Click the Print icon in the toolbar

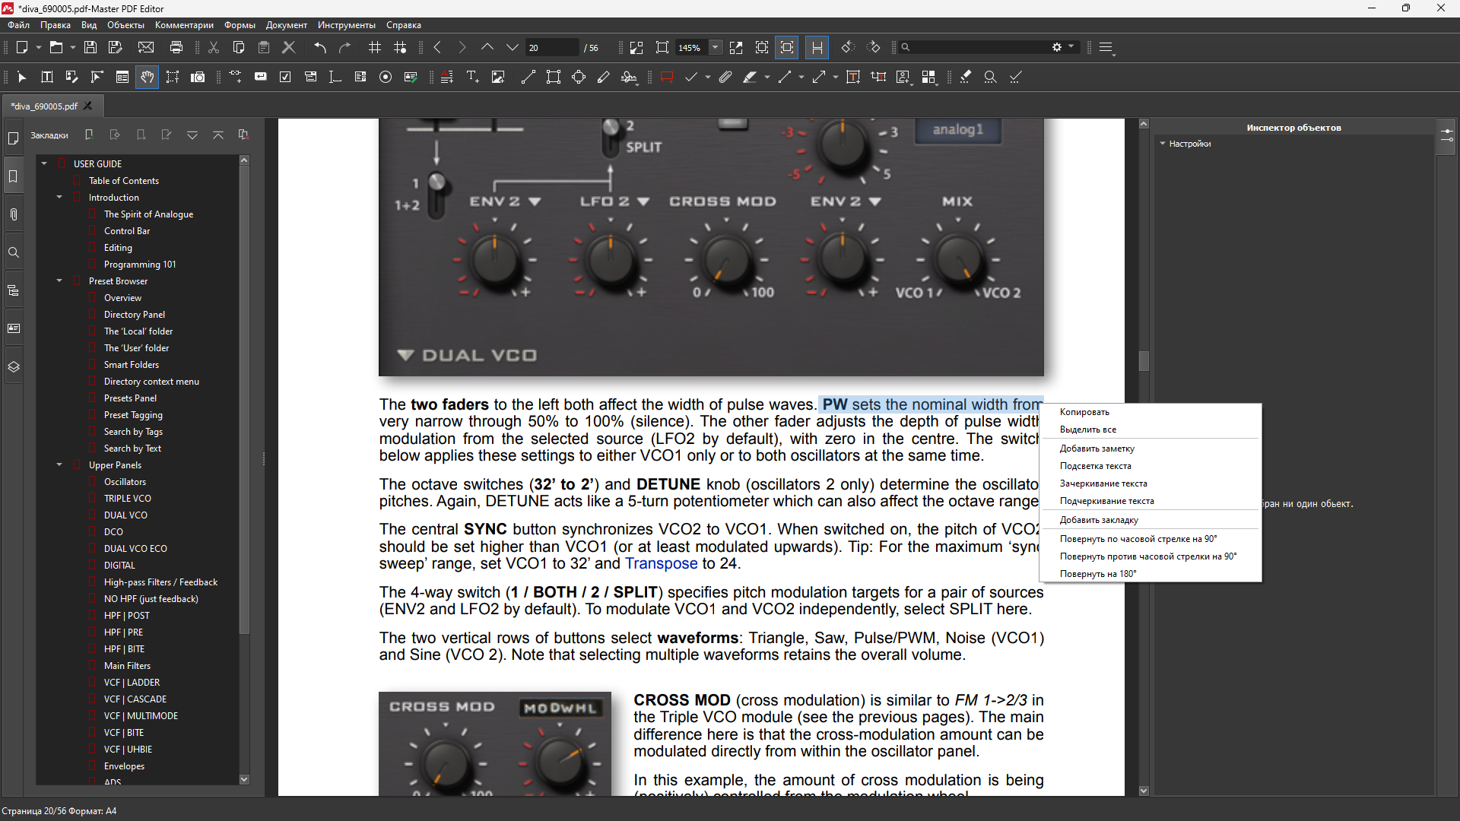point(176,47)
